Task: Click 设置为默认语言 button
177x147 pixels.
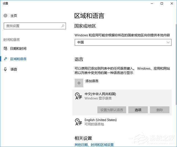Action: click(112, 110)
